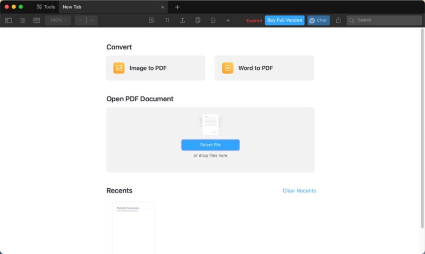The height and width of the screenshot is (254, 425).
Task: Click the print page toolbar icon
Action: tap(214, 20)
